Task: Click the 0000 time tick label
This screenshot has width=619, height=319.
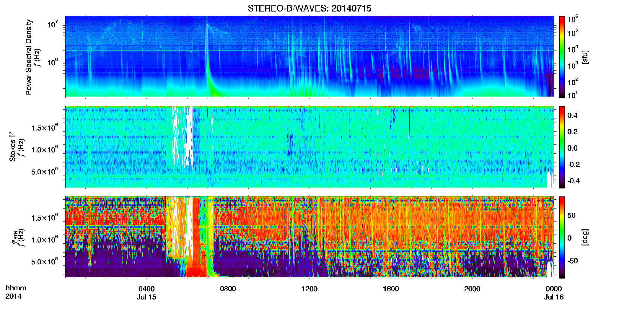Action: (554, 289)
